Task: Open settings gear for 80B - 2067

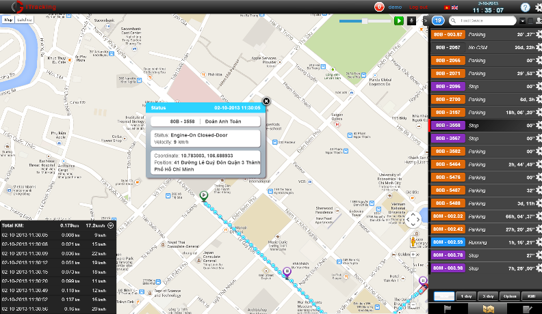Action: point(539,48)
